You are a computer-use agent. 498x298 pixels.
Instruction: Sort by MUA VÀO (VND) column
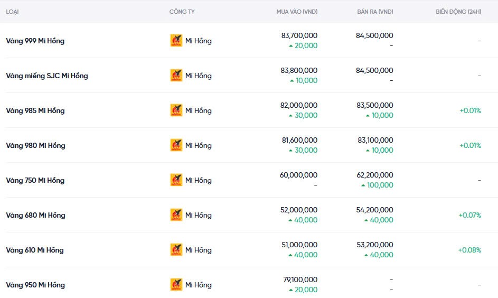297,12
